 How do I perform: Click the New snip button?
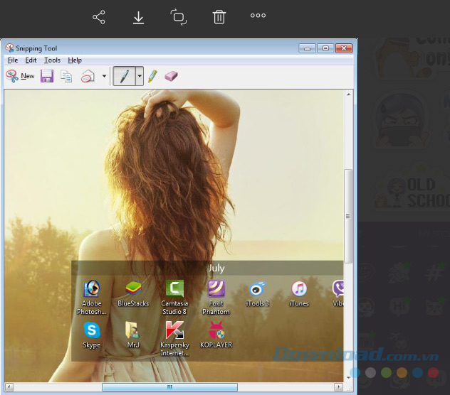21,76
